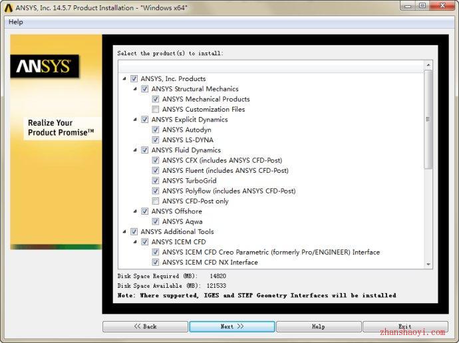459x343 pixels.
Task: Click the product list vertical scrollbar thumb
Action: pos(428,119)
